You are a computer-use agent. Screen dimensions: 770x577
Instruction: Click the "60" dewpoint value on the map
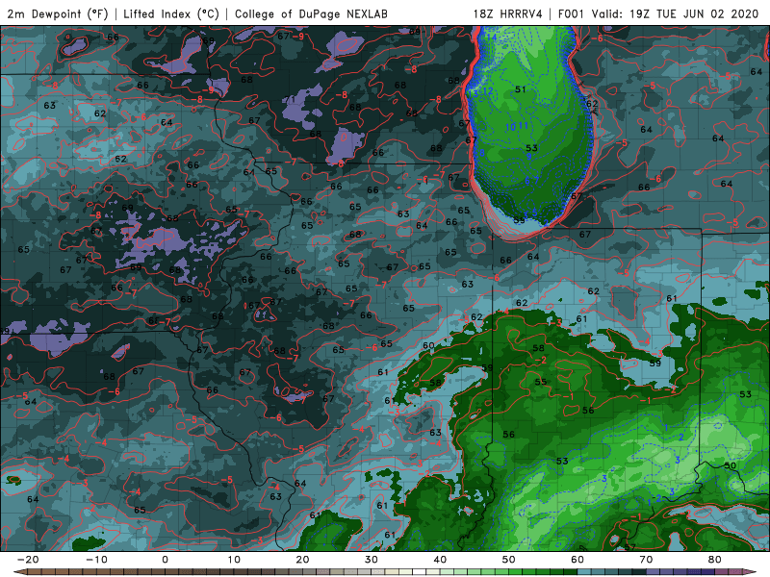pyautogui.click(x=428, y=345)
